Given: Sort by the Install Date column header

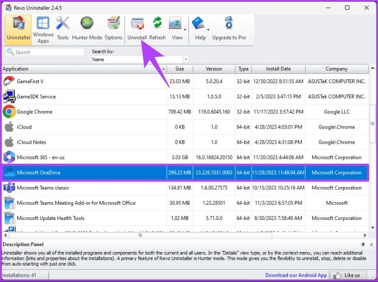Looking at the screenshot, I should click(x=279, y=69).
